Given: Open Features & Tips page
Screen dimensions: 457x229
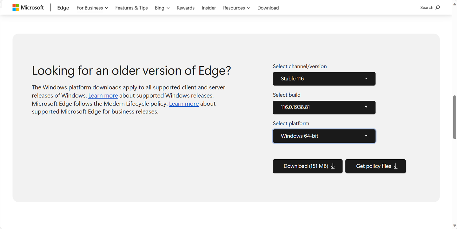Looking at the screenshot, I should click(x=131, y=8).
